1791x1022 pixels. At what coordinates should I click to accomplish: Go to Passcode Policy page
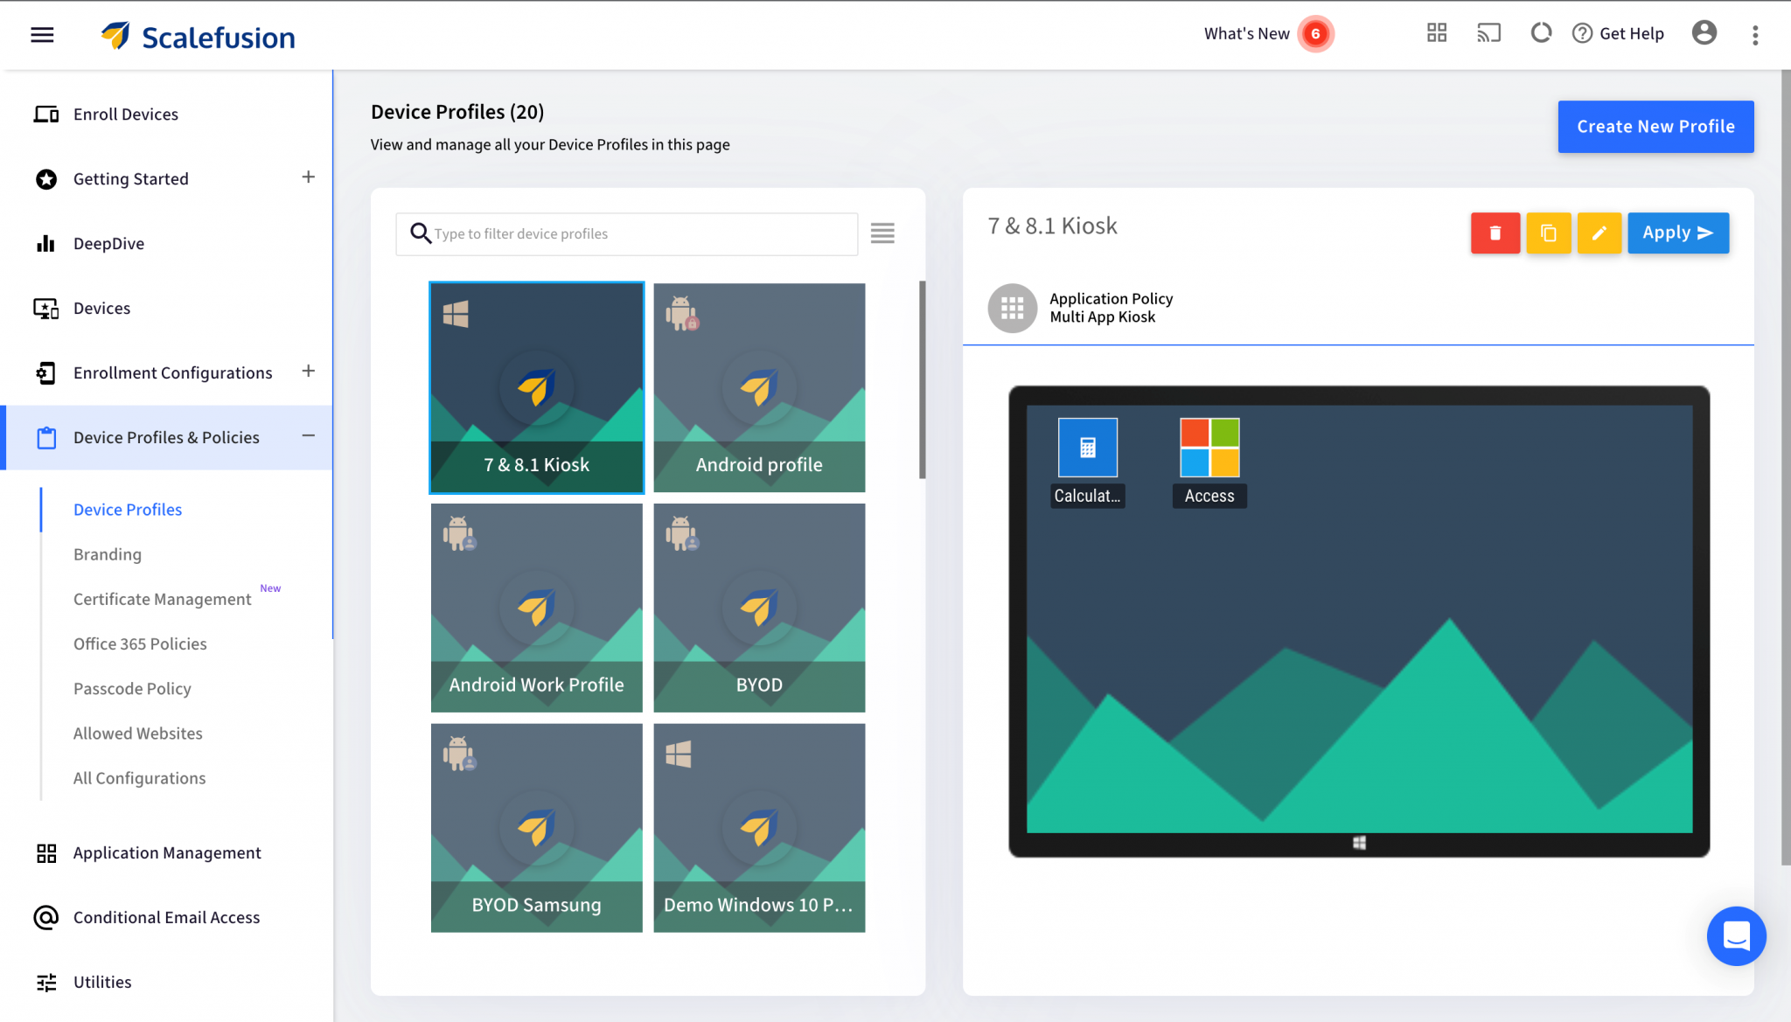(132, 689)
